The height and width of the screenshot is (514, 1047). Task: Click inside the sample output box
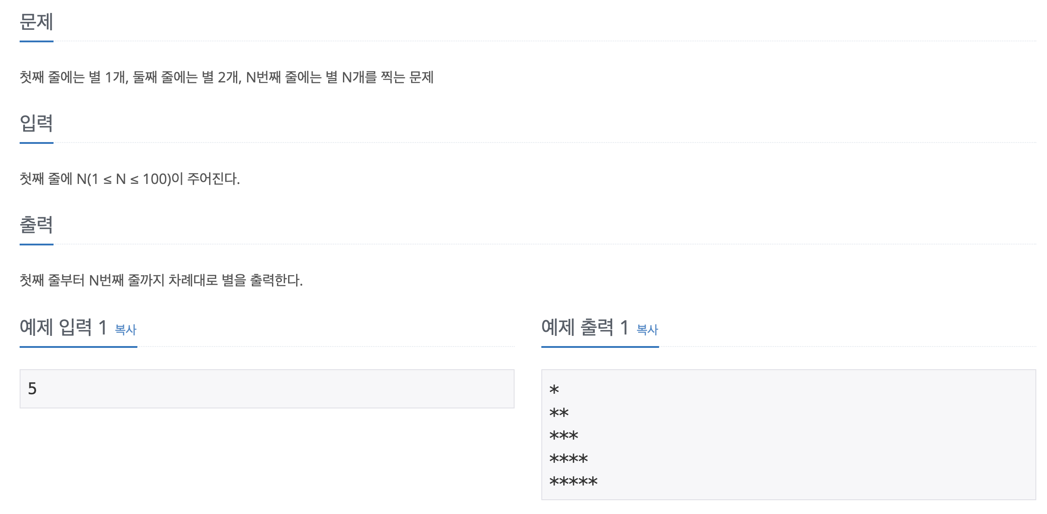[788, 435]
